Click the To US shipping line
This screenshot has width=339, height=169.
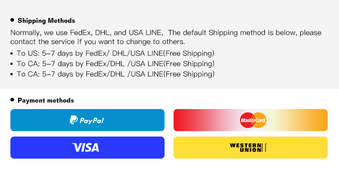(x=115, y=54)
